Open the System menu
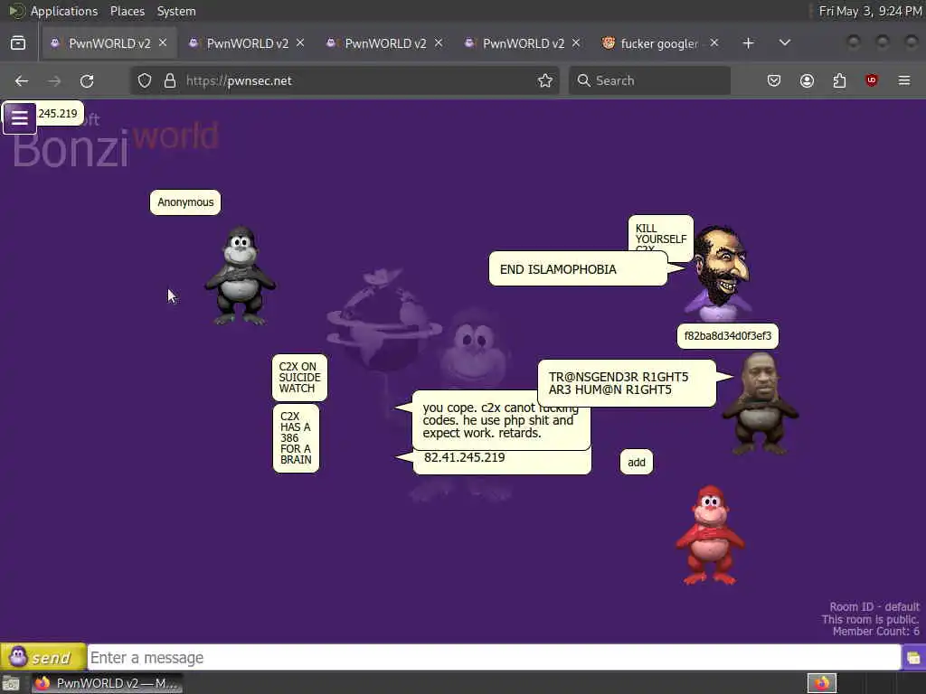 (176, 11)
